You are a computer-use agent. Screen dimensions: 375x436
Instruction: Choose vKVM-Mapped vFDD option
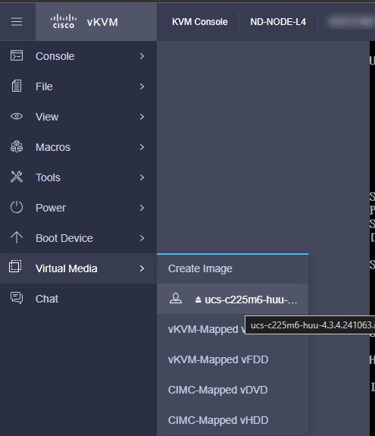pyautogui.click(x=233, y=359)
